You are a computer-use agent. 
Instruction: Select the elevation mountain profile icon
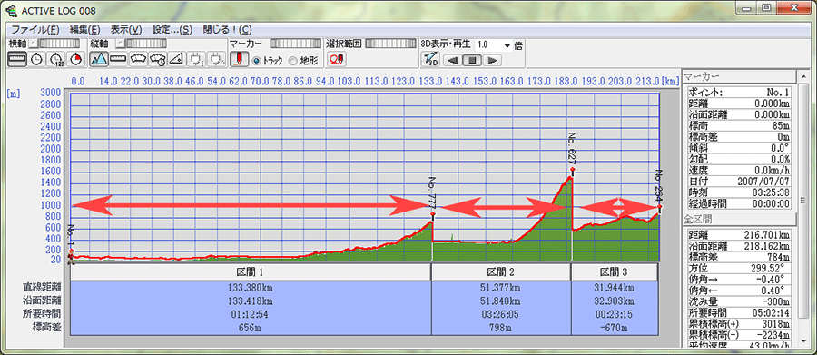tap(98, 59)
